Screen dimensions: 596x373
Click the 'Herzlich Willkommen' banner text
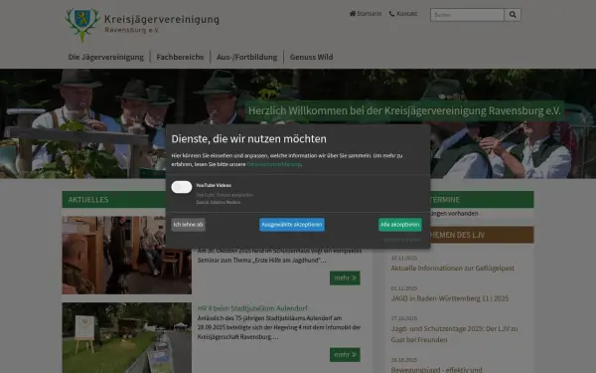tap(404, 110)
